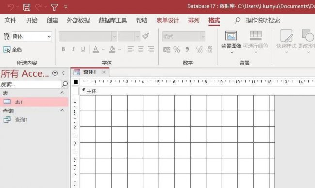
Task: Open the 数据库工具 ribbon tab
Action: pyautogui.click(x=113, y=20)
